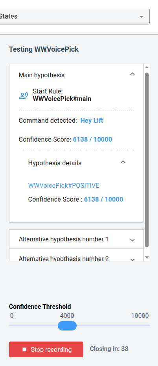The height and width of the screenshot is (366, 158).
Task: Click the voice Start Rule icon
Action: pos(24,95)
